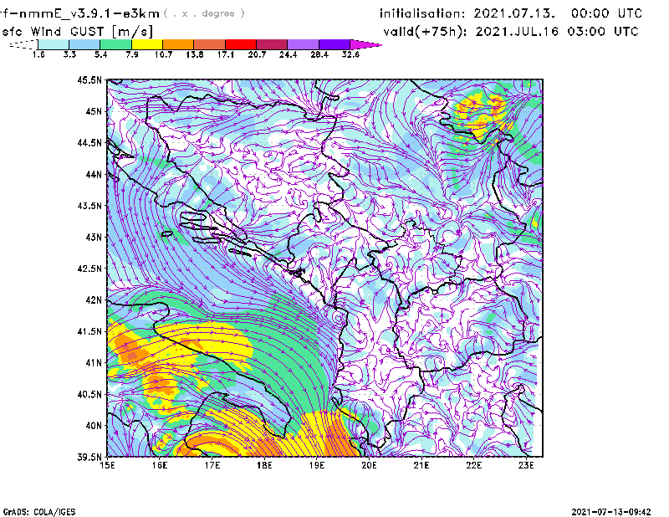Click the green 5.4–7.9 legend swatch

116,44
